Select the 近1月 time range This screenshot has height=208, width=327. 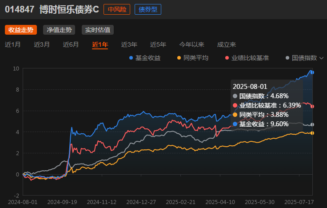pyautogui.click(x=13, y=44)
